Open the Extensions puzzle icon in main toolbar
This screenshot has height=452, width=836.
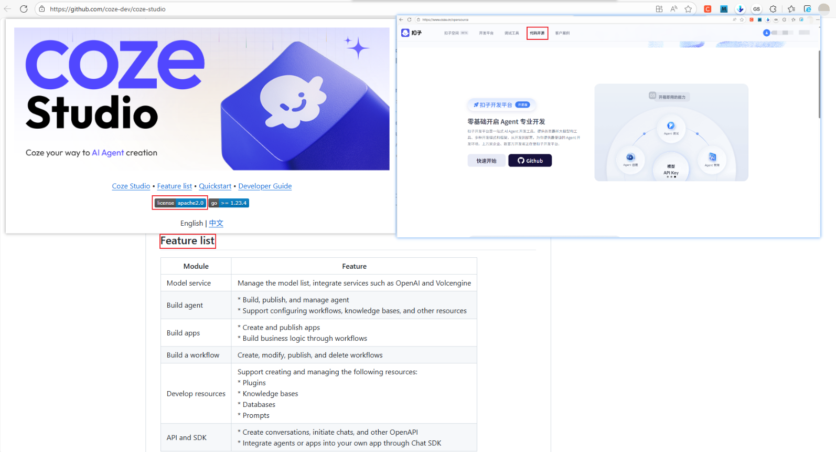tap(773, 9)
